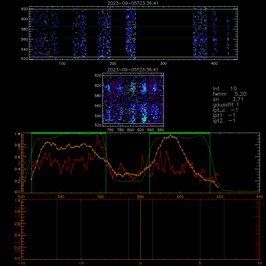Click the 'ipt_c -1' label
The width and height of the screenshot is (266, 266).
coord(225,110)
